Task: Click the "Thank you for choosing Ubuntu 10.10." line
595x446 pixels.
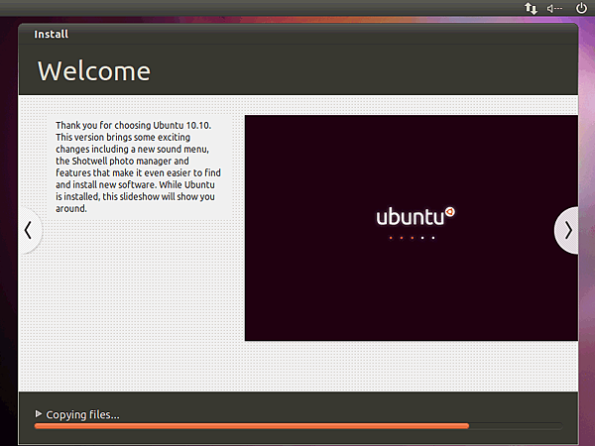Action: tap(133, 125)
